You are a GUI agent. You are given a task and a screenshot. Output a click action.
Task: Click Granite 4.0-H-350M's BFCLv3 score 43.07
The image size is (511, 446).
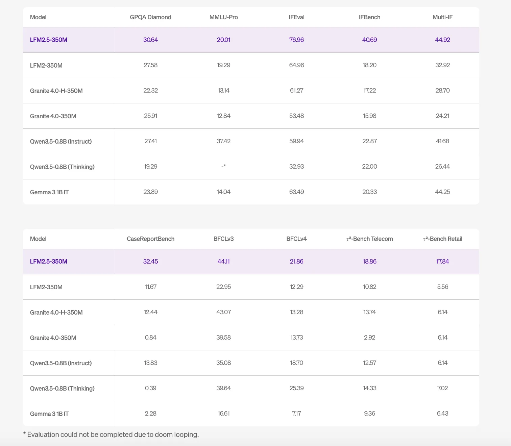[223, 312]
